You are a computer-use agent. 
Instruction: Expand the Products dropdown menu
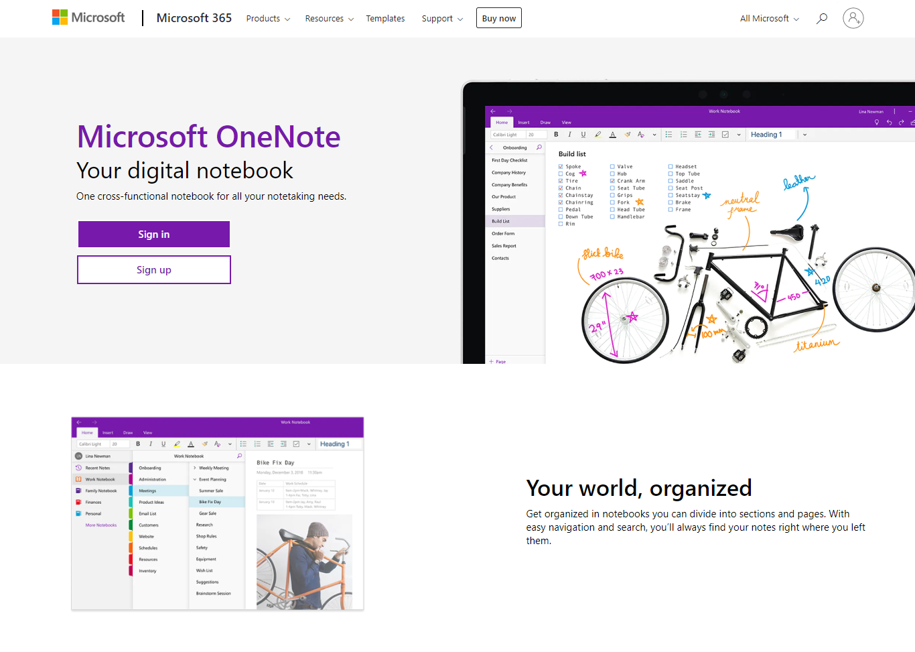tap(268, 19)
